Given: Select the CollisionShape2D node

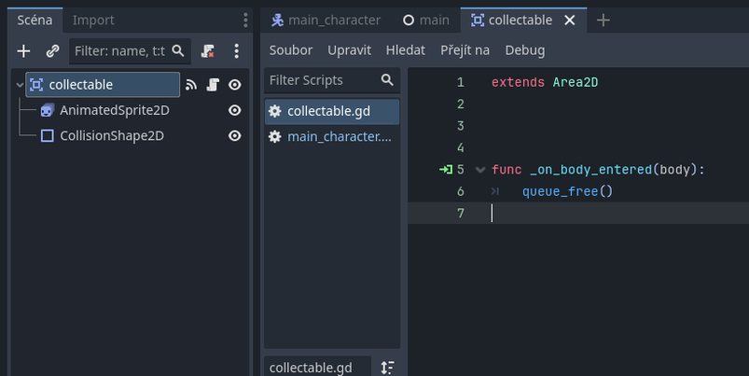Looking at the screenshot, I should pyautogui.click(x=112, y=135).
